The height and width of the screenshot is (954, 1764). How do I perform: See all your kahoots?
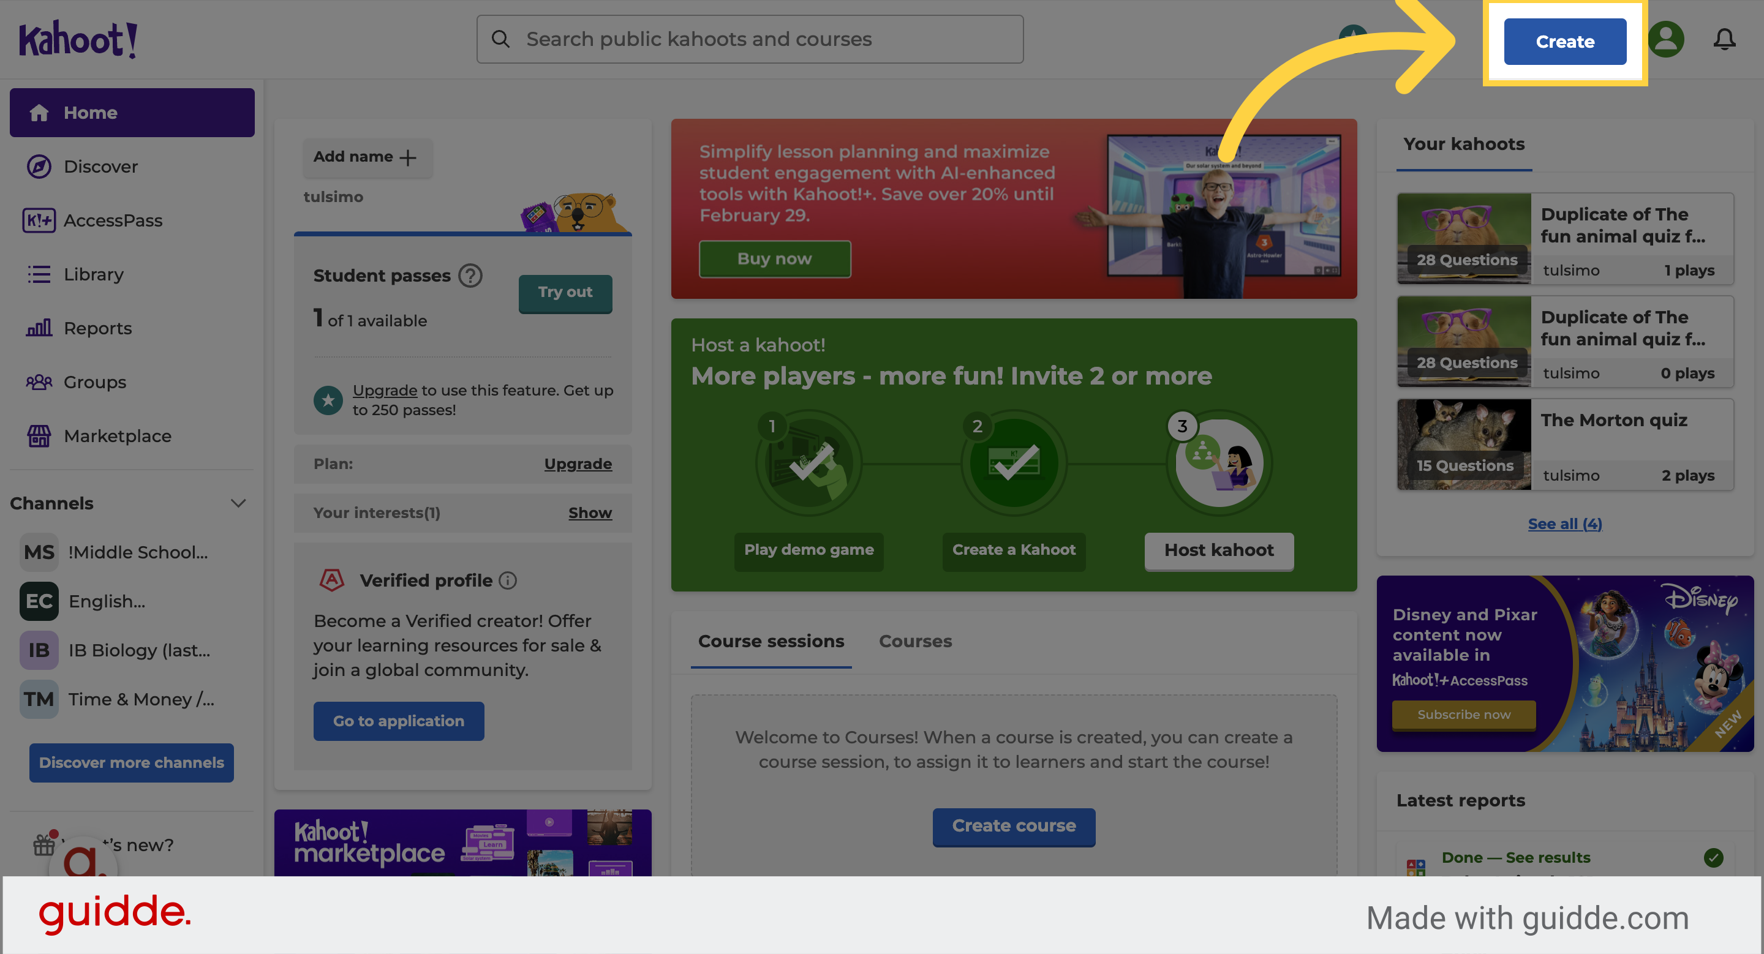[1564, 524]
